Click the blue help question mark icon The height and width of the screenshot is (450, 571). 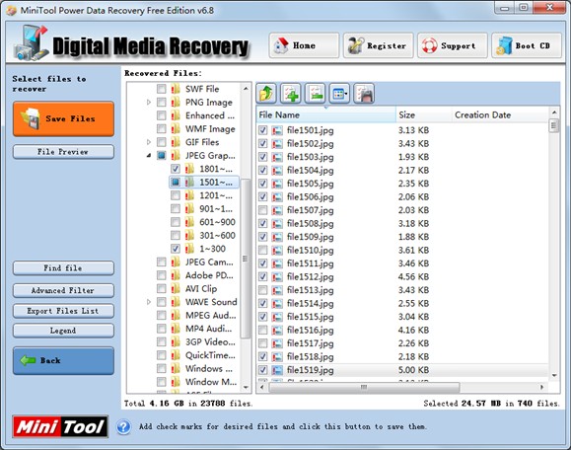[124, 426]
